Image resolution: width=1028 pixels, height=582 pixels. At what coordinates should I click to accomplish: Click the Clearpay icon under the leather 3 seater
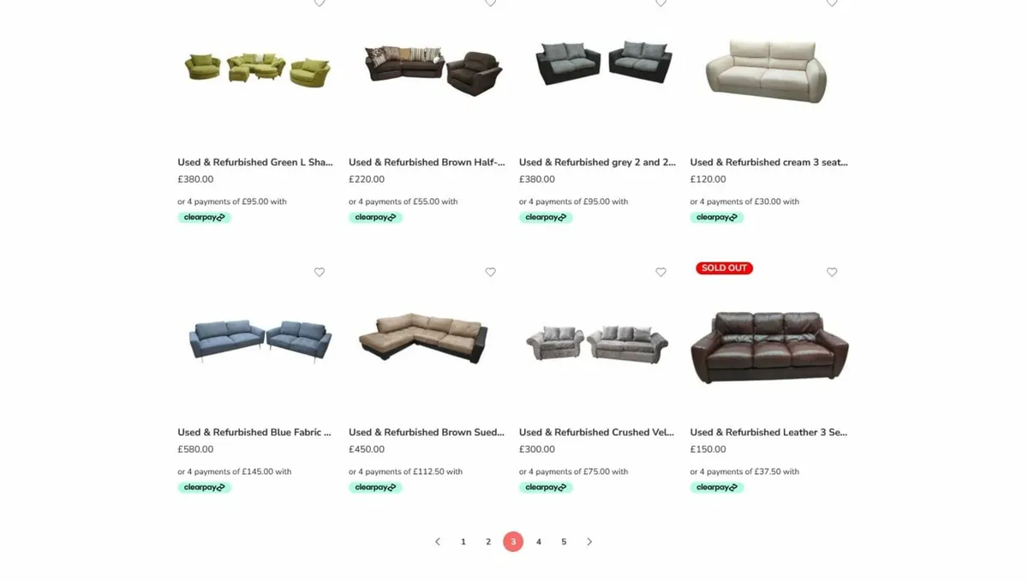tap(717, 487)
